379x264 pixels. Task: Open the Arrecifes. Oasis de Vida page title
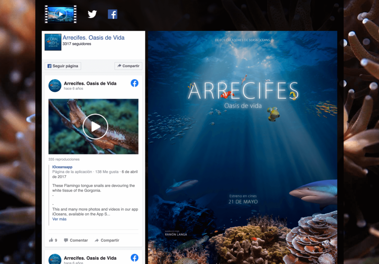(94, 38)
